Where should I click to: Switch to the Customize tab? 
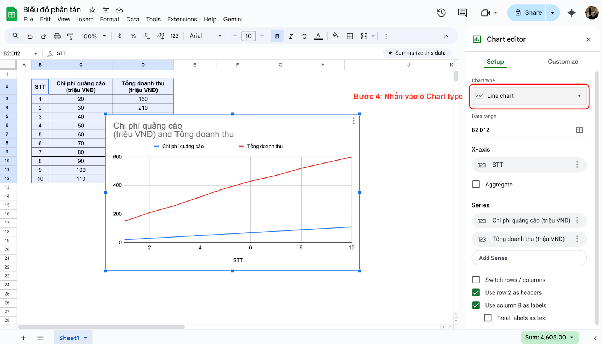(x=563, y=62)
